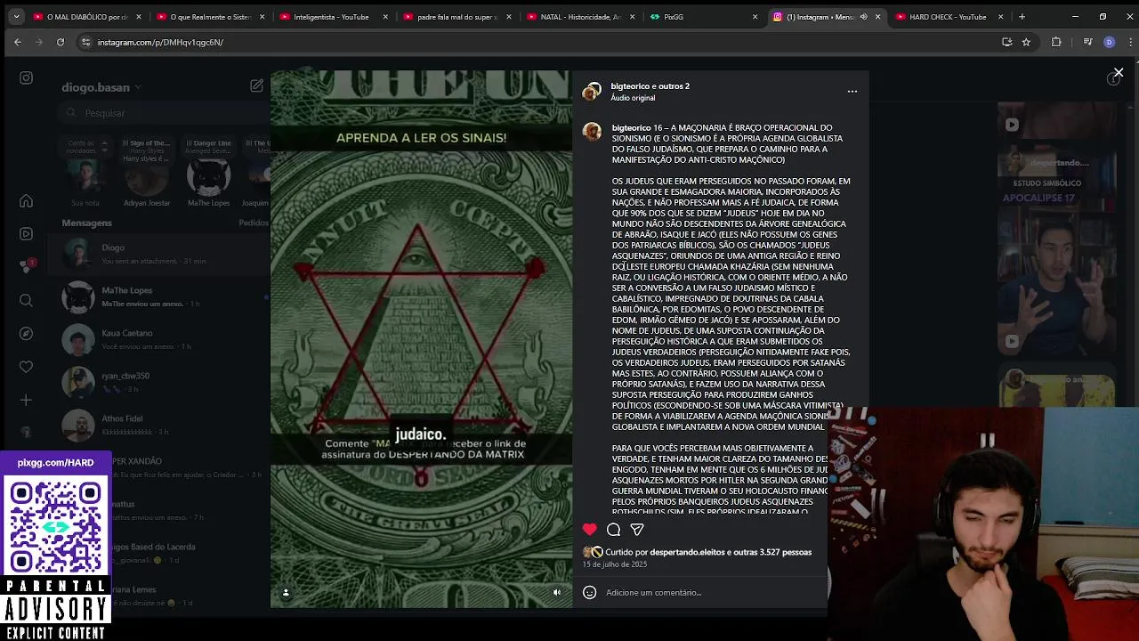
Task: Open the Chrome profile avatar D
Action: pos(1109,42)
